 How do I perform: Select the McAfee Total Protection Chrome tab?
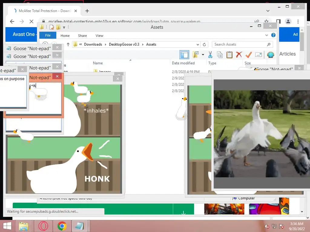(x=44, y=11)
